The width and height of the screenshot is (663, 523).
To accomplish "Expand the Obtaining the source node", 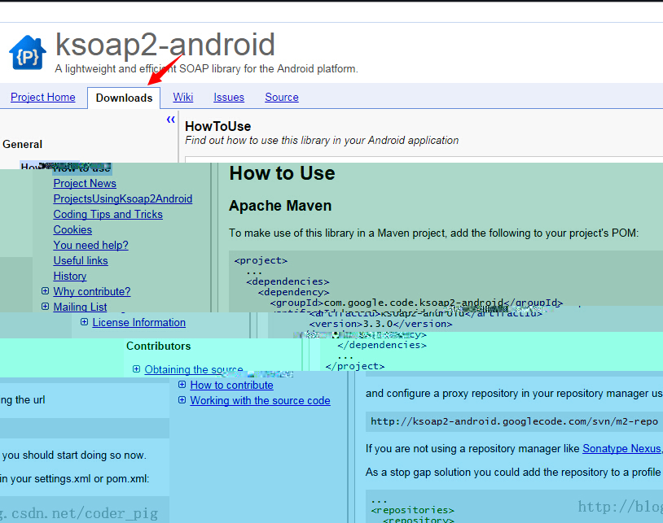I will (136, 369).
